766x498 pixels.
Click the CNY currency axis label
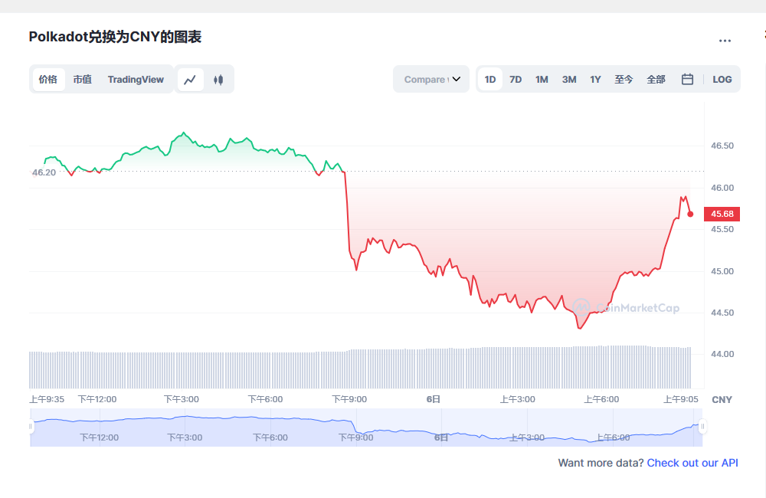coord(722,400)
